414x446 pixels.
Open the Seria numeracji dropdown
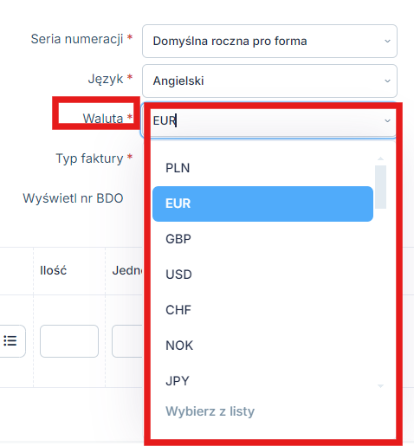[x=269, y=41]
